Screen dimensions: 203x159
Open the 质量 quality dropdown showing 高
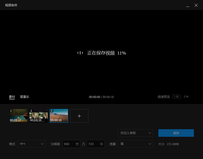[135, 144]
